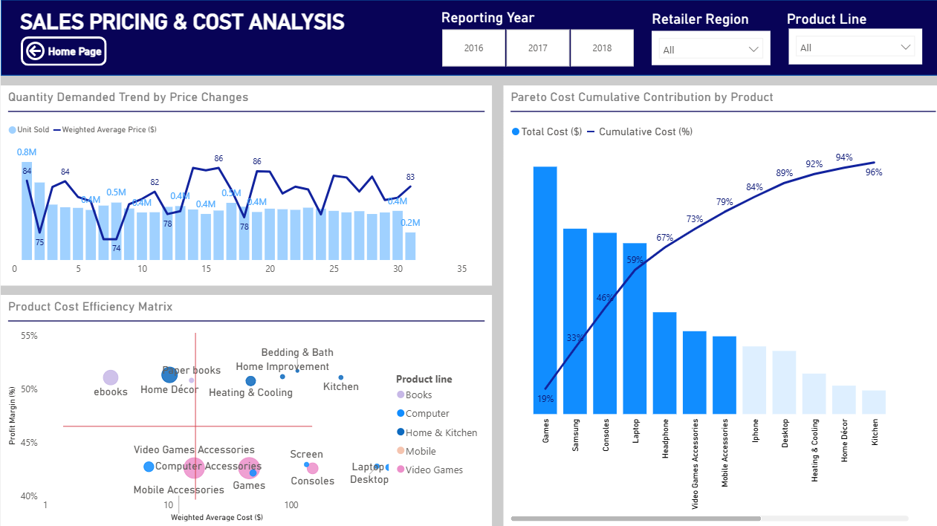
Task: Filter the report to year 2018
Action: (602, 48)
